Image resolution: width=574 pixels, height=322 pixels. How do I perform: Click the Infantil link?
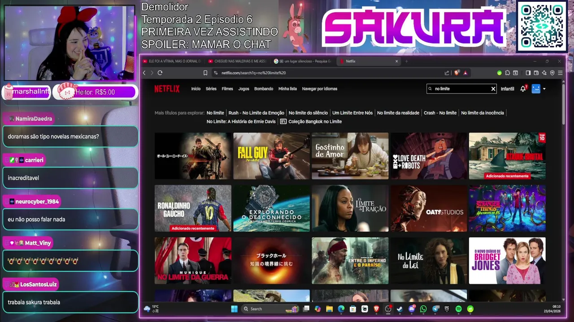click(507, 89)
